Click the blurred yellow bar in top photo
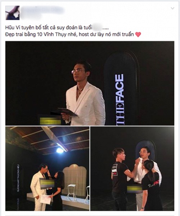The width and height of the screenshot is (180, 216). (50, 121)
